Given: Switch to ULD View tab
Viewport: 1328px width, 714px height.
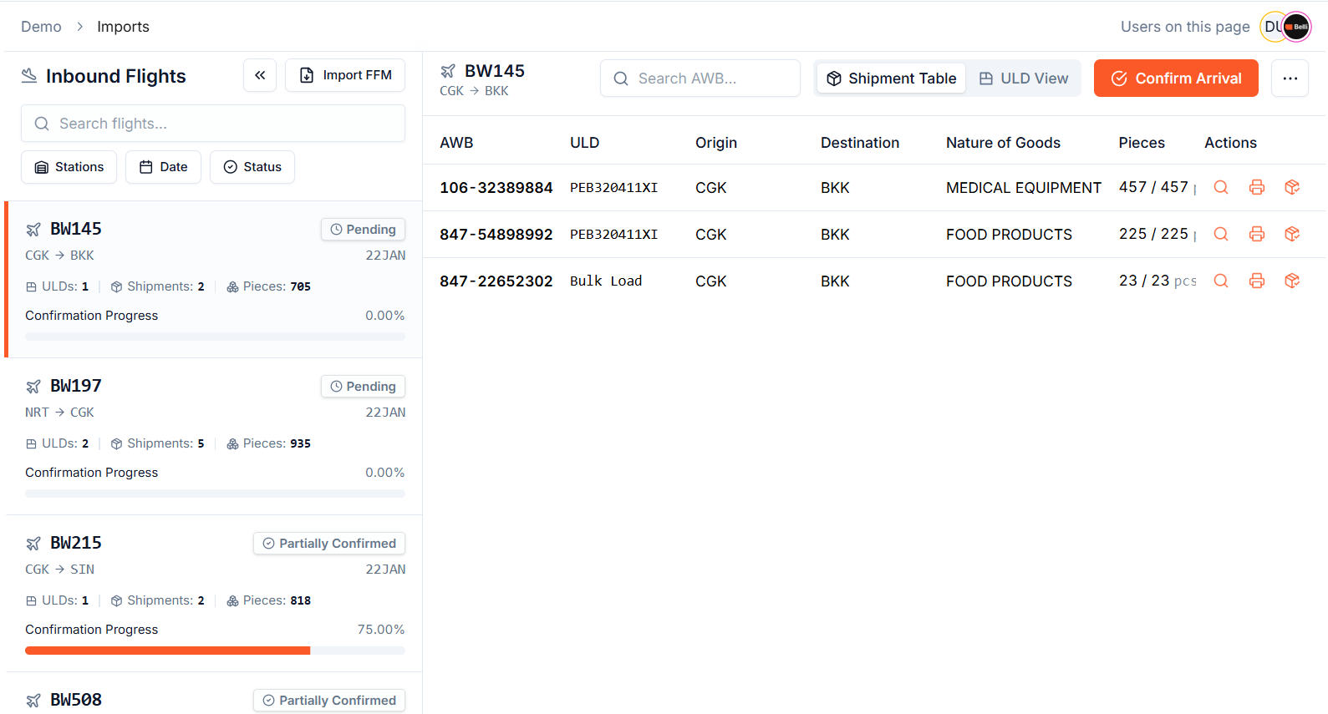Looking at the screenshot, I should coord(1024,78).
